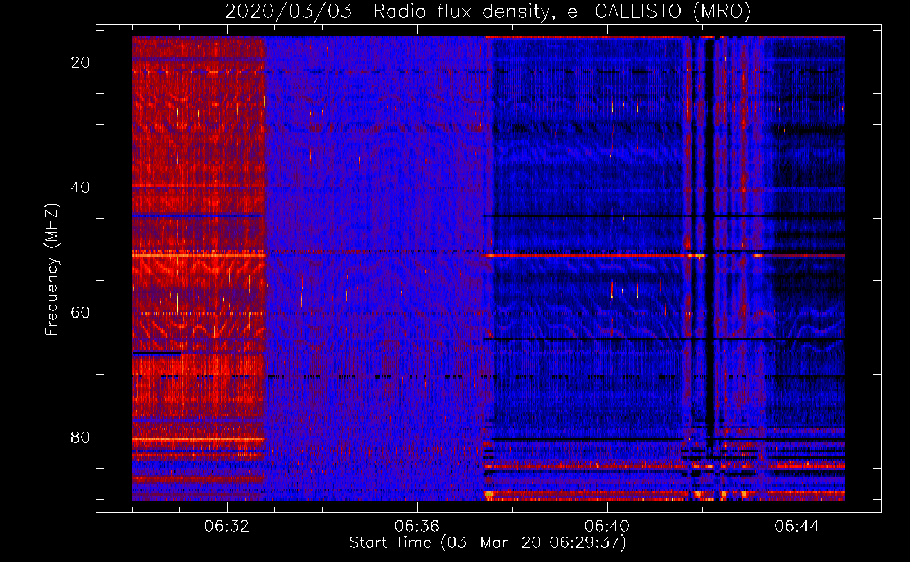Click the 06:36 time axis label

click(x=417, y=527)
